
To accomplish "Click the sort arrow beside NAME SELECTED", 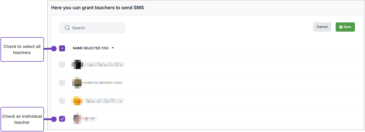I will click(113, 48).
